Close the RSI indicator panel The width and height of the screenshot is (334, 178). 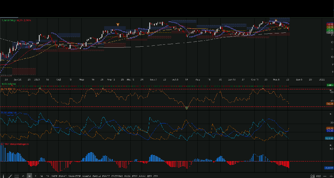click(x=330, y=90)
